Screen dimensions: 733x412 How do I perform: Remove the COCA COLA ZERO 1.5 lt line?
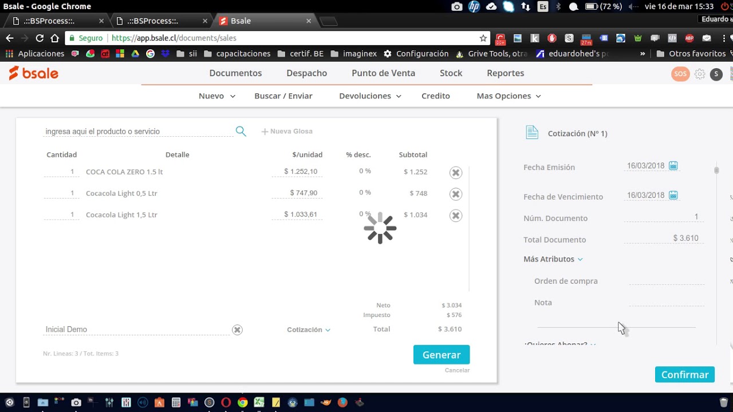tap(455, 173)
